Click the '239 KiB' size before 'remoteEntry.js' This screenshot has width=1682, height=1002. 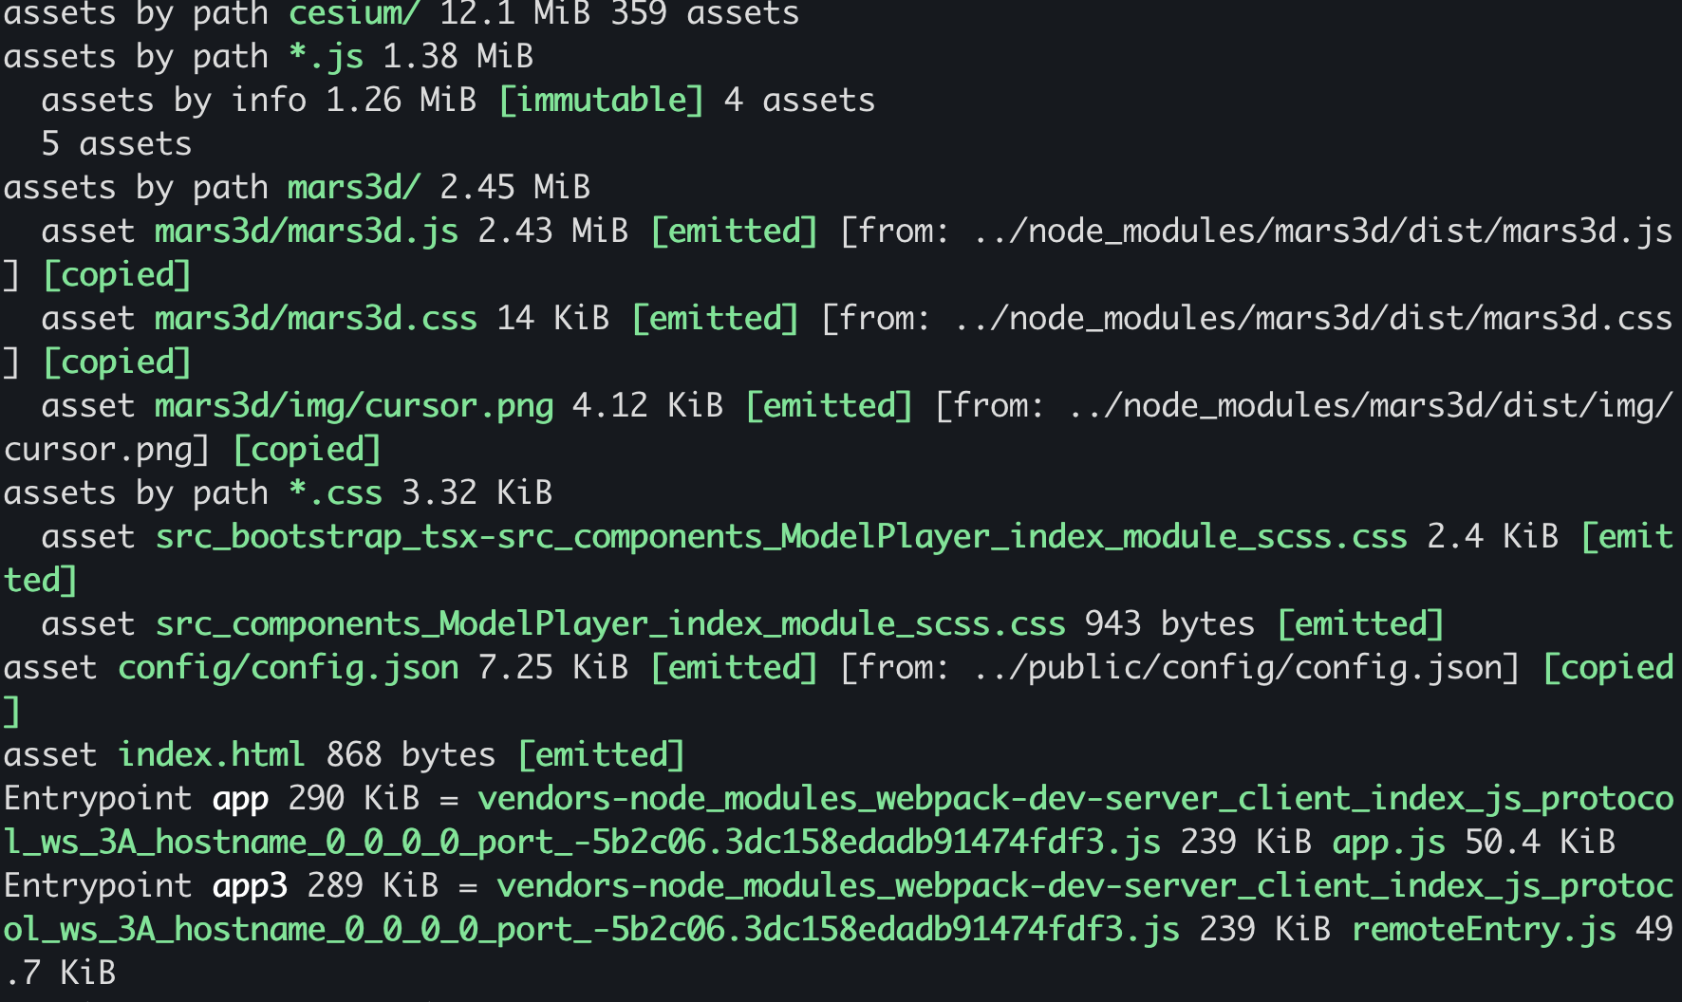1264,930
